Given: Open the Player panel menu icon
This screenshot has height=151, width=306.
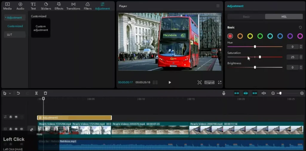Looking at the screenshot, I should pyautogui.click(x=218, y=6).
